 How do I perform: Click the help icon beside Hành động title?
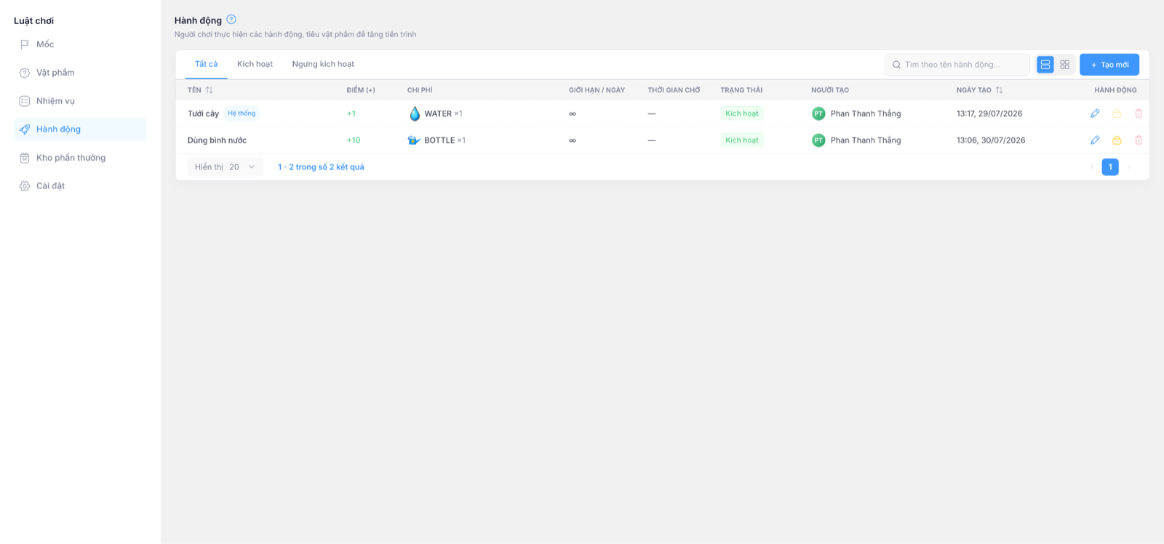tap(231, 20)
